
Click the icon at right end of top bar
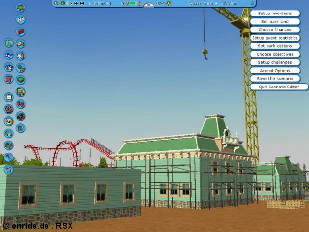252,3
